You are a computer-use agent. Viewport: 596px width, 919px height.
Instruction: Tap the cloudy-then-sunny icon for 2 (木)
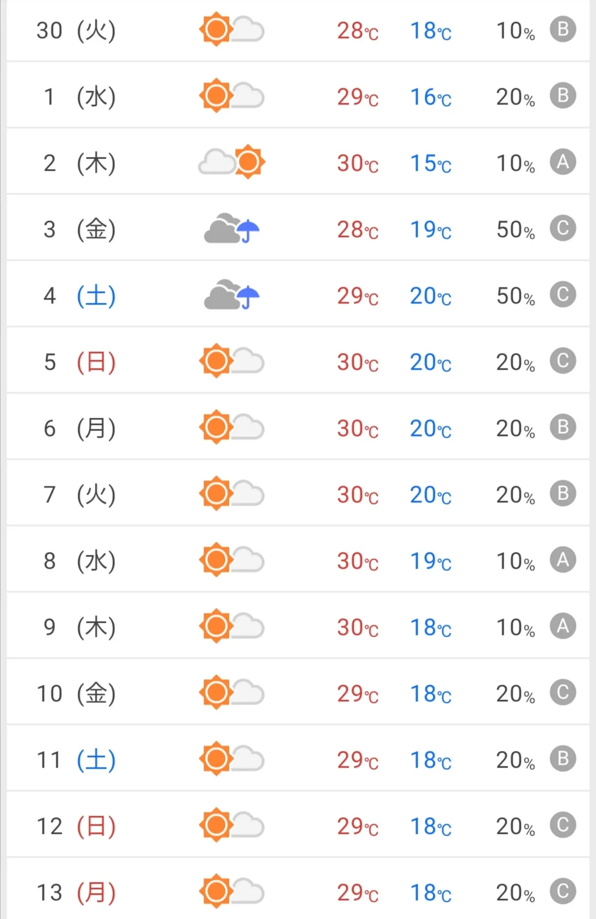pyautogui.click(x=232, y=162)
